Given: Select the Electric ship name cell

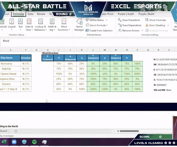Looking at the screenshot, I should tap(10, 84).
